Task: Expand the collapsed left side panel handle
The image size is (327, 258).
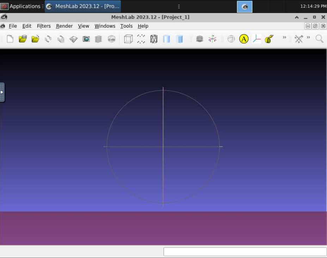Action: click(x=2, y=92)
